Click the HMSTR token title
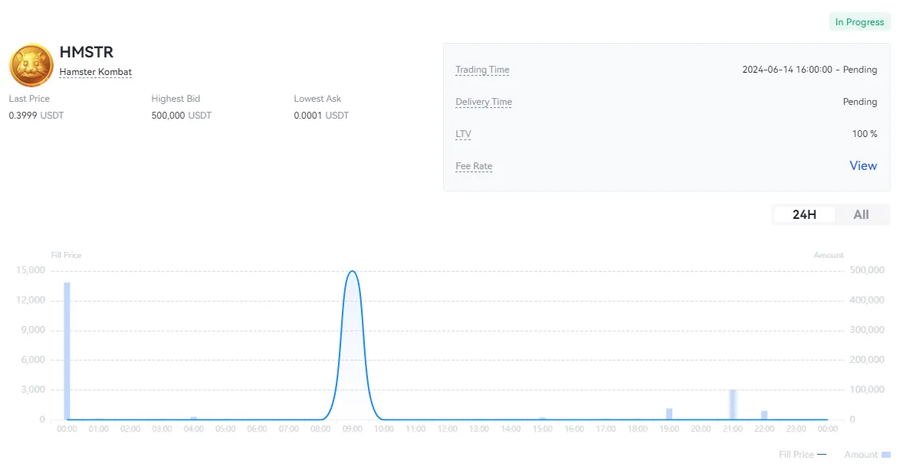Screen dimensions: 903x470 coord(87,52)
